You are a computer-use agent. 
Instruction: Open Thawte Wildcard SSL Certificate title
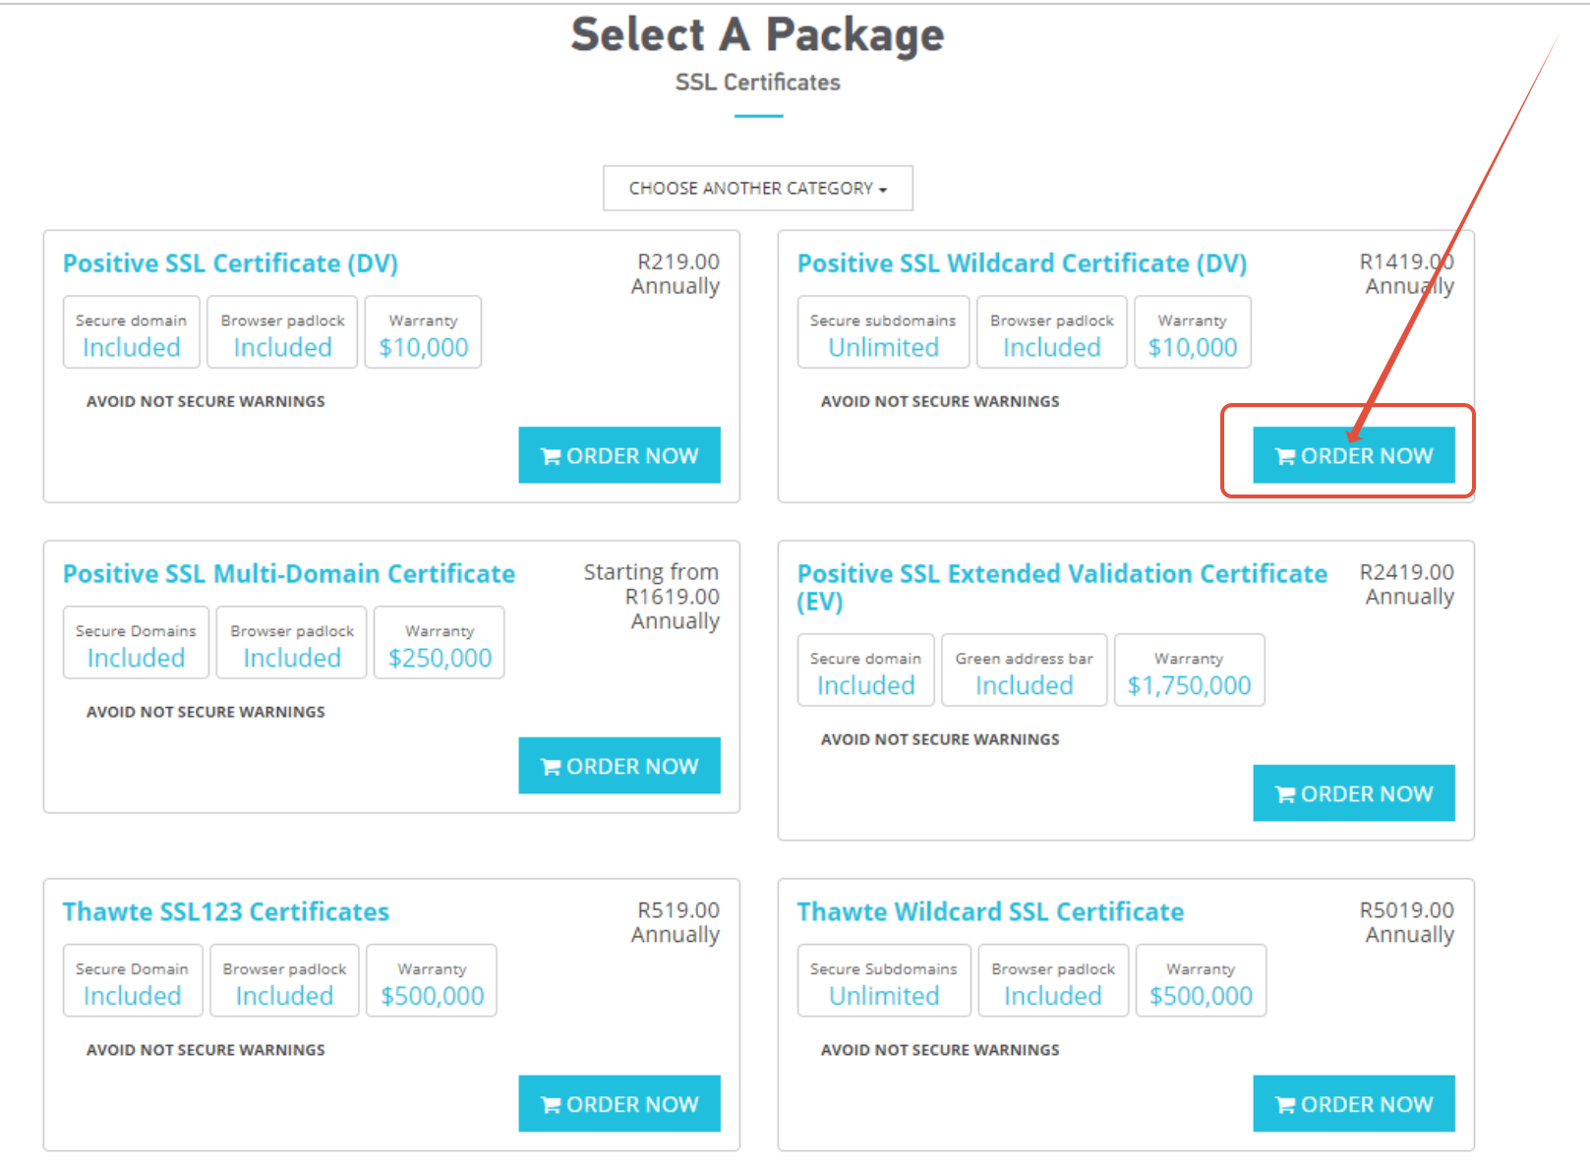(990, 912)
